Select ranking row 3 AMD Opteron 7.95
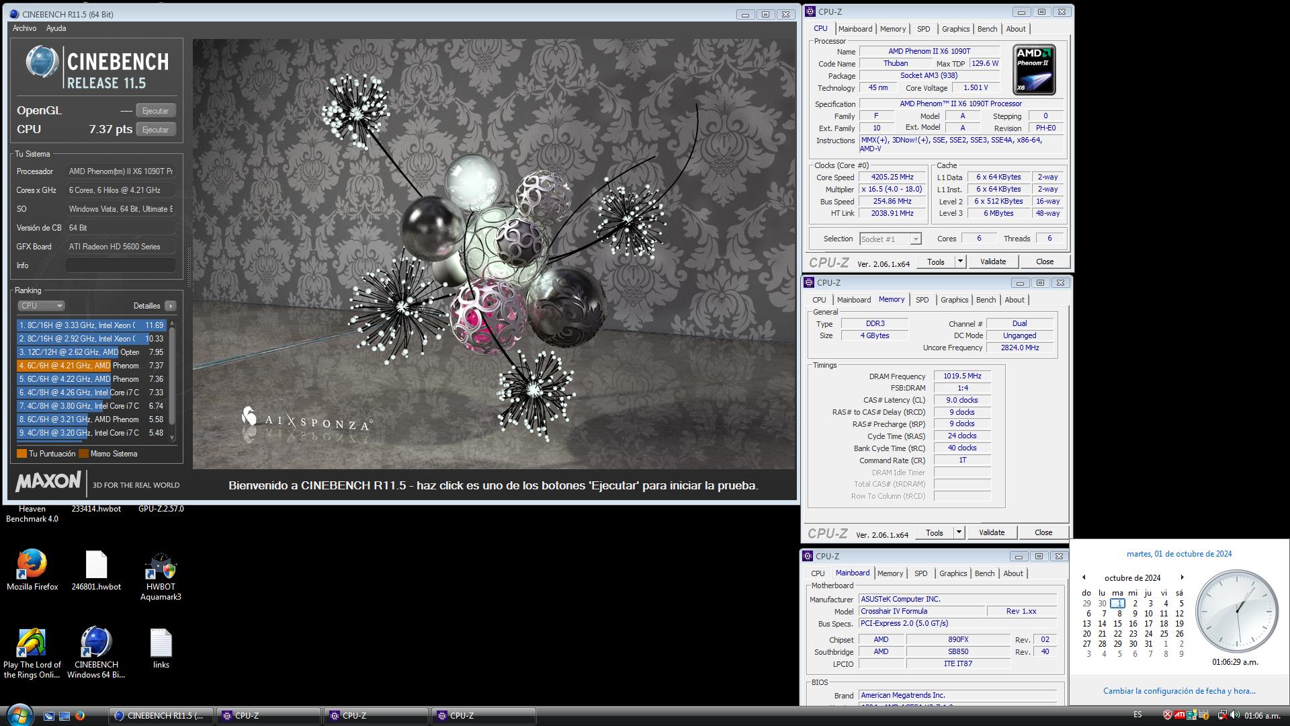 click(91, 352)
